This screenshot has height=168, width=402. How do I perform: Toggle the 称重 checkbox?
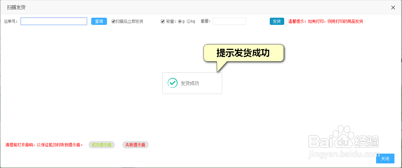(162, 21)
